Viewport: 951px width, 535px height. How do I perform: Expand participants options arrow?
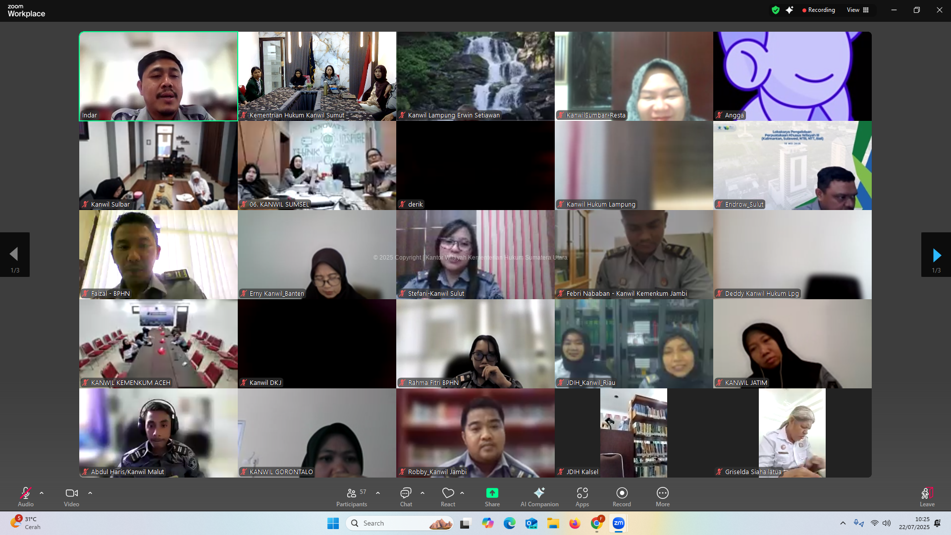pyautogui.click(x=378, y=493)
